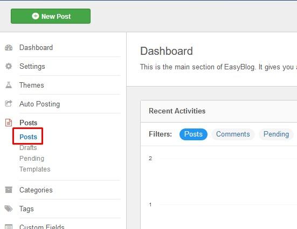This screenshot has width=297, height=229.
Task: Click the Tags label icon
Action: pyautogui.click(x=9, y=209)
